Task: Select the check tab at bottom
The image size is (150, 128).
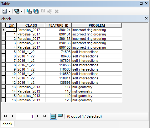Action: coord(7,124)
